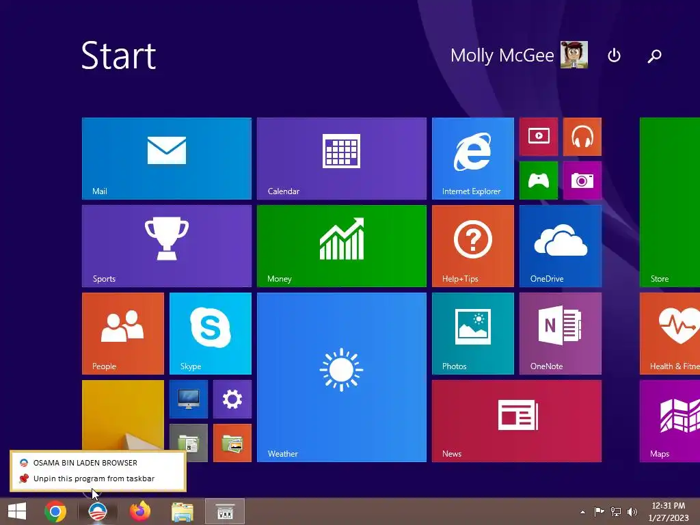Click the pinned browser icon beside Chrome

98,511
